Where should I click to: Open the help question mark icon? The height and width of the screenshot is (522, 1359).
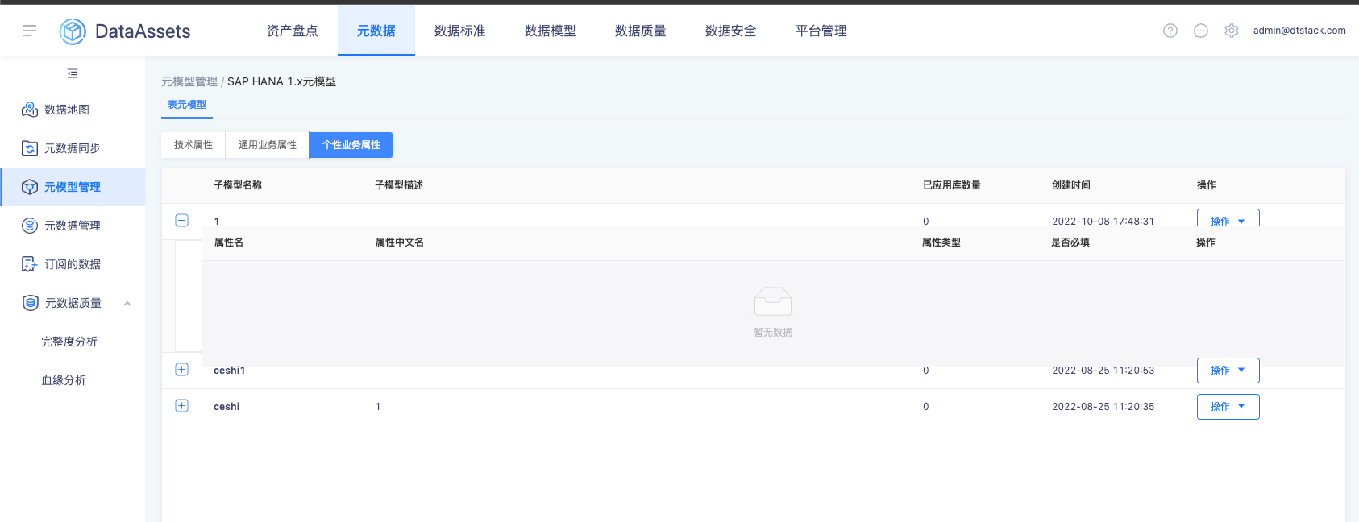(x=1170, y=31)
